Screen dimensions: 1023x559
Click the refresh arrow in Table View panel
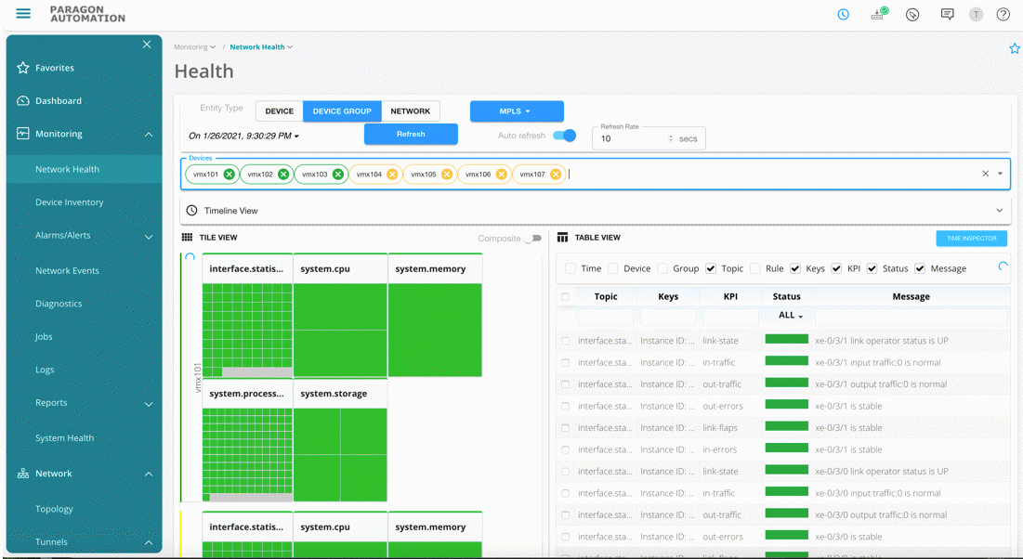(x=1001, y=267)
